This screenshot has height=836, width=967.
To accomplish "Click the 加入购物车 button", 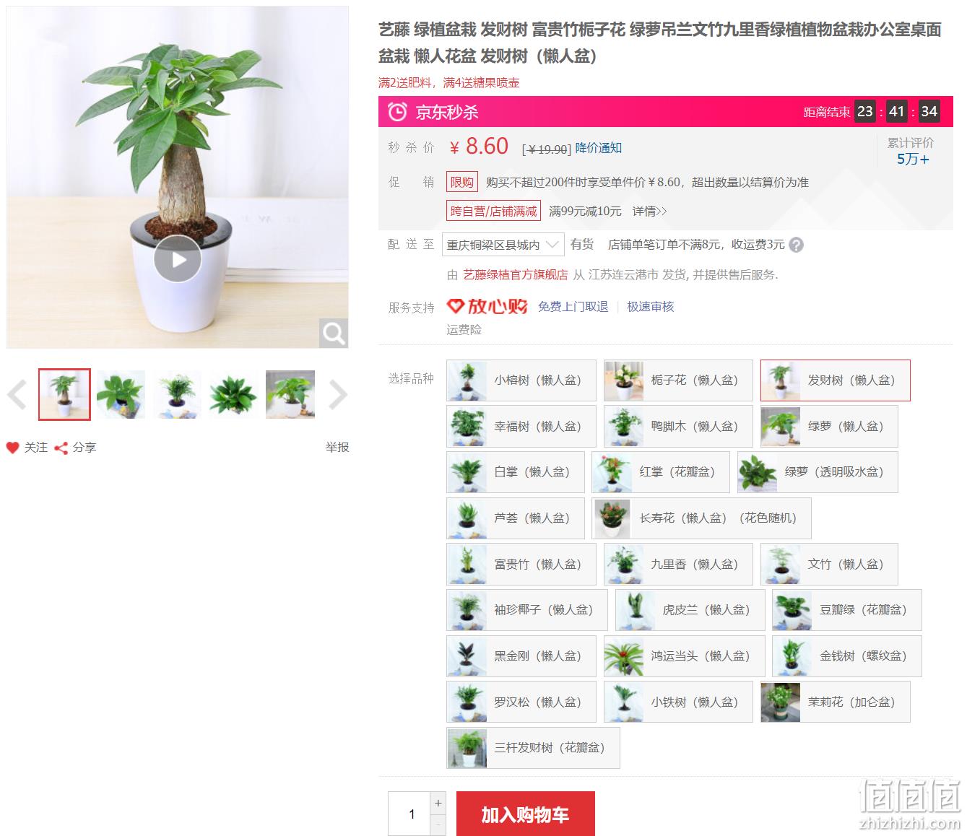I will pos(525,814).
